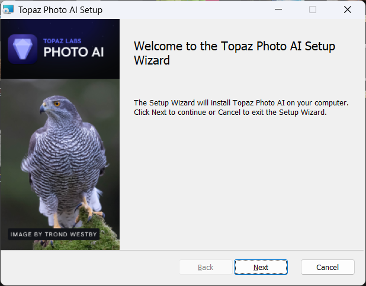Screen dimensions: 366x286
Task: Click the Setup Wizard description paragraph
Action: pyautogui.click(x=241, y=107)
